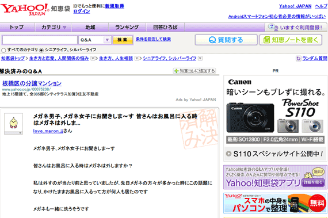Open the Canon PowerShot S110 camera ad
The image size is (328, 218).
pyautogui.click(x=275, y=118)
